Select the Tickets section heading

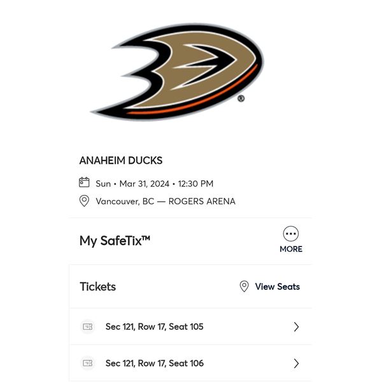98,286
